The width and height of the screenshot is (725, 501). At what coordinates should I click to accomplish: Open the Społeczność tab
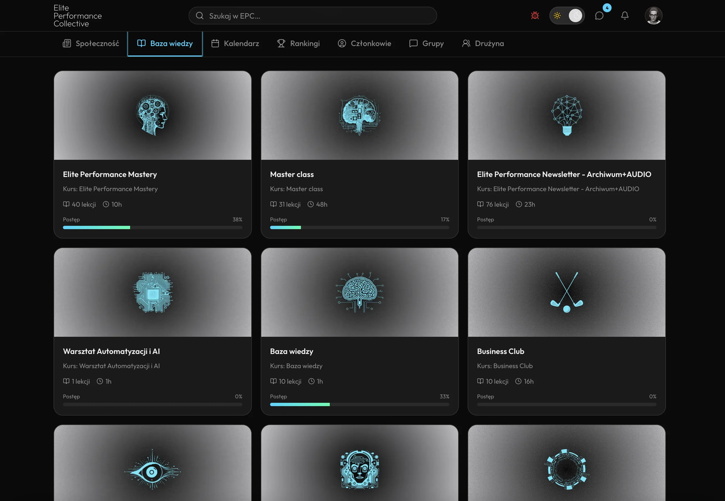(91, 43)
